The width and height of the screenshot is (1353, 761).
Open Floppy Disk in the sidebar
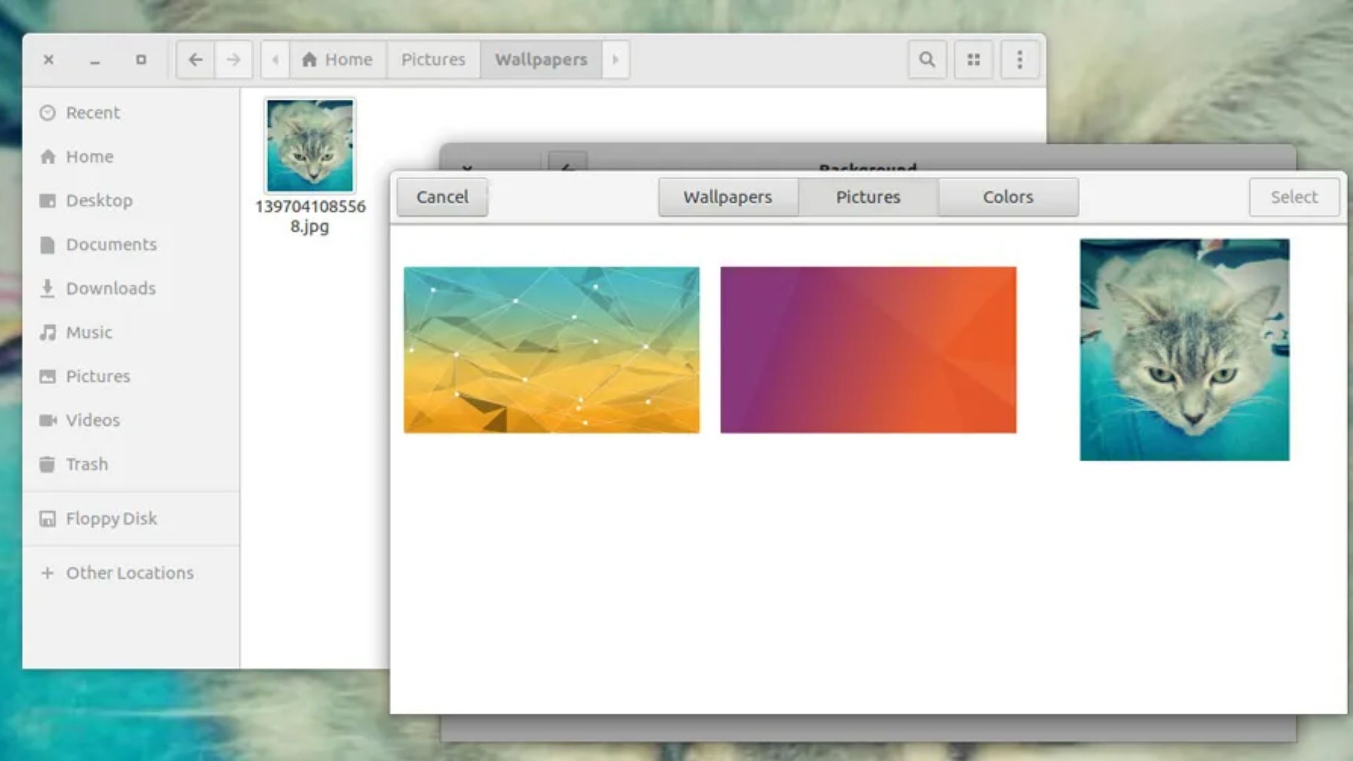(x=130, y=519)
